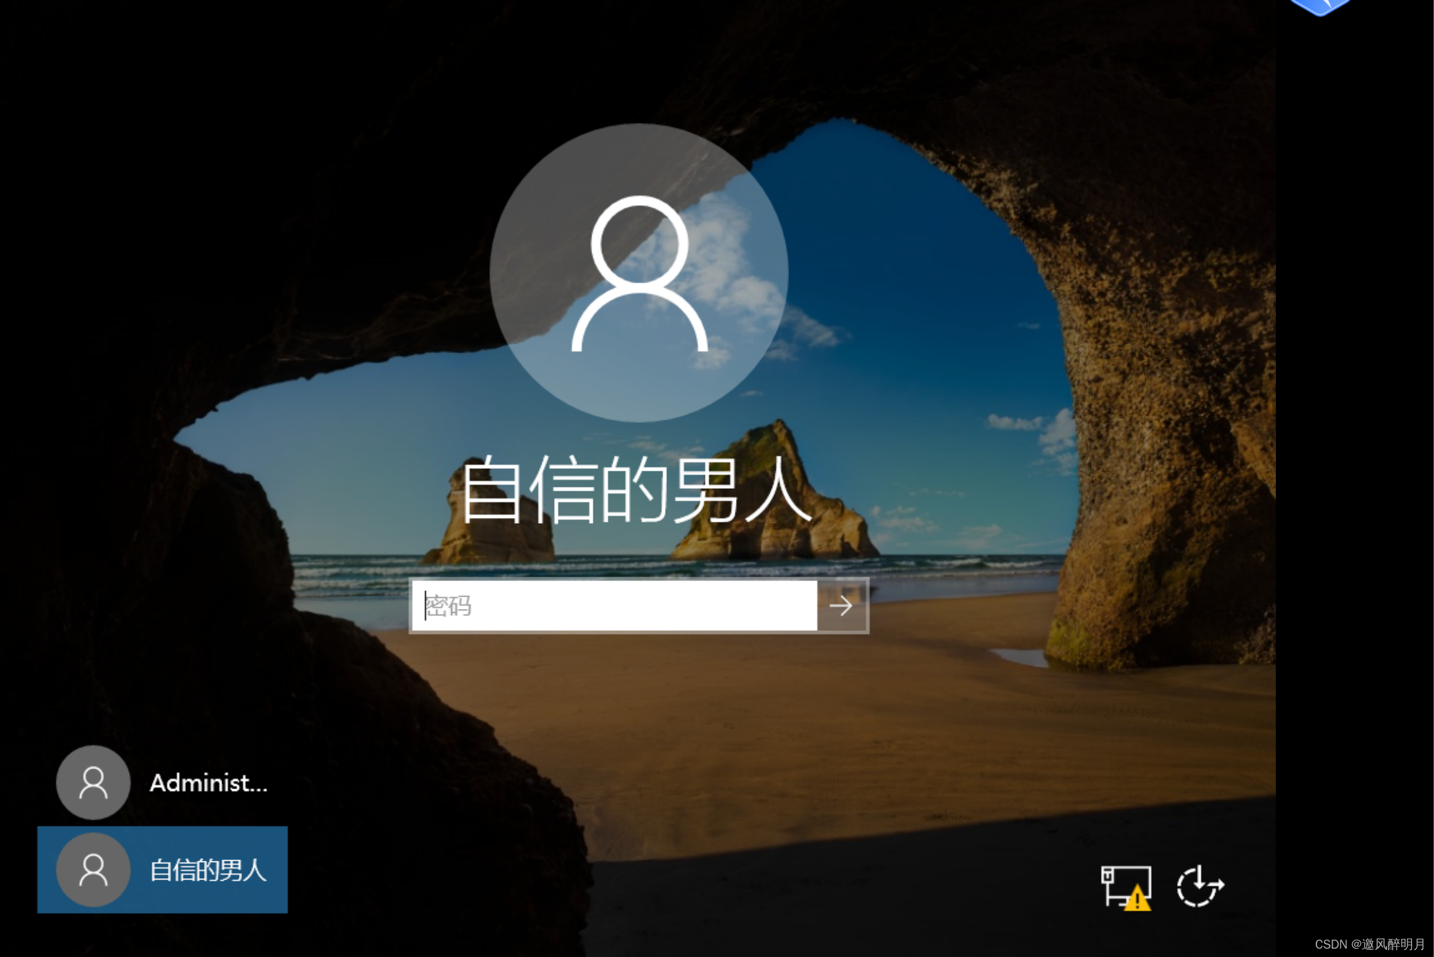This screenshot has width=1434, height=957.
Task: Click the Administ... account name label
Action: point(208,783)
